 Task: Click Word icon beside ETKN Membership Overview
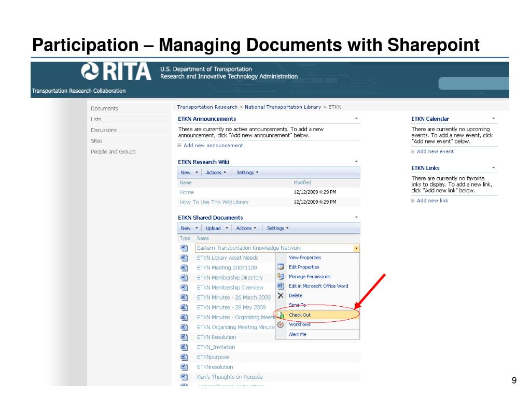[184, 288]
